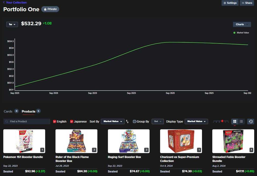This screenshot has width=257, height=176.
Task: Focus the Find a Product search field
Action: tap(27, 121)
